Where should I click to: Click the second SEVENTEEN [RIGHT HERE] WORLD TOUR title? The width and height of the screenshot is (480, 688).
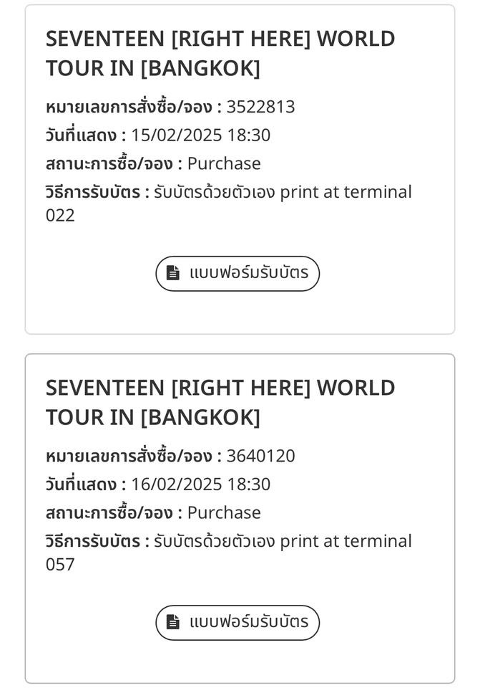click(220, 402)
